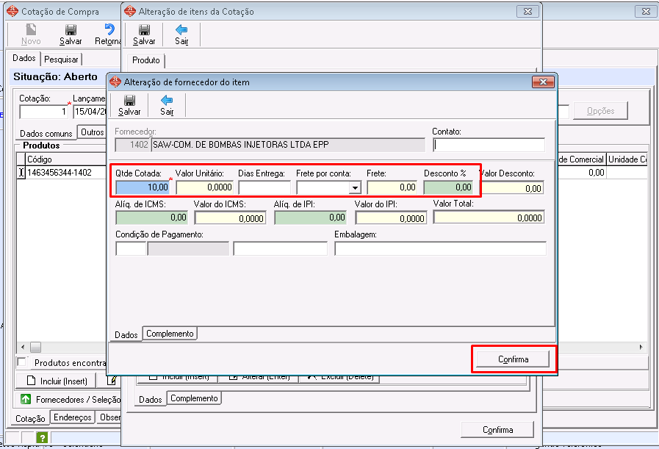
Task: Click Salvar icon in Alteração de fornecedor window
Action: click(129, 100)
